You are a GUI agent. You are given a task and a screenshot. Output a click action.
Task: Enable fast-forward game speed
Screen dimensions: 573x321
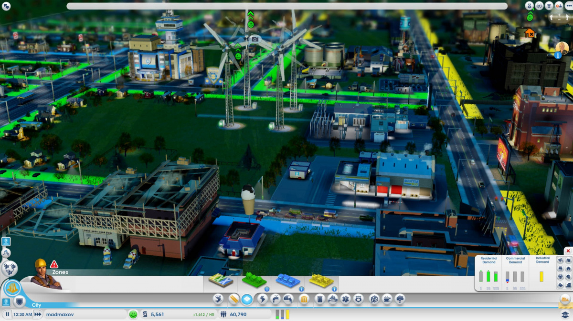pyautogui.click(x=37, y=313)
